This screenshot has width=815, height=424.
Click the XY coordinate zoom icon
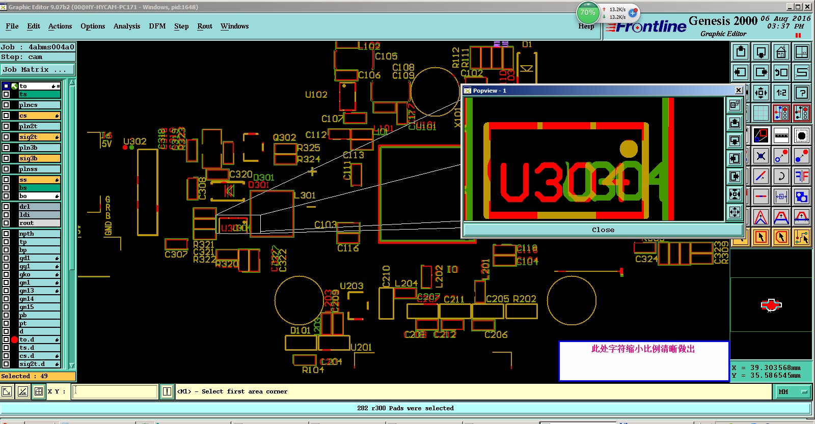(x=802, y=52)
